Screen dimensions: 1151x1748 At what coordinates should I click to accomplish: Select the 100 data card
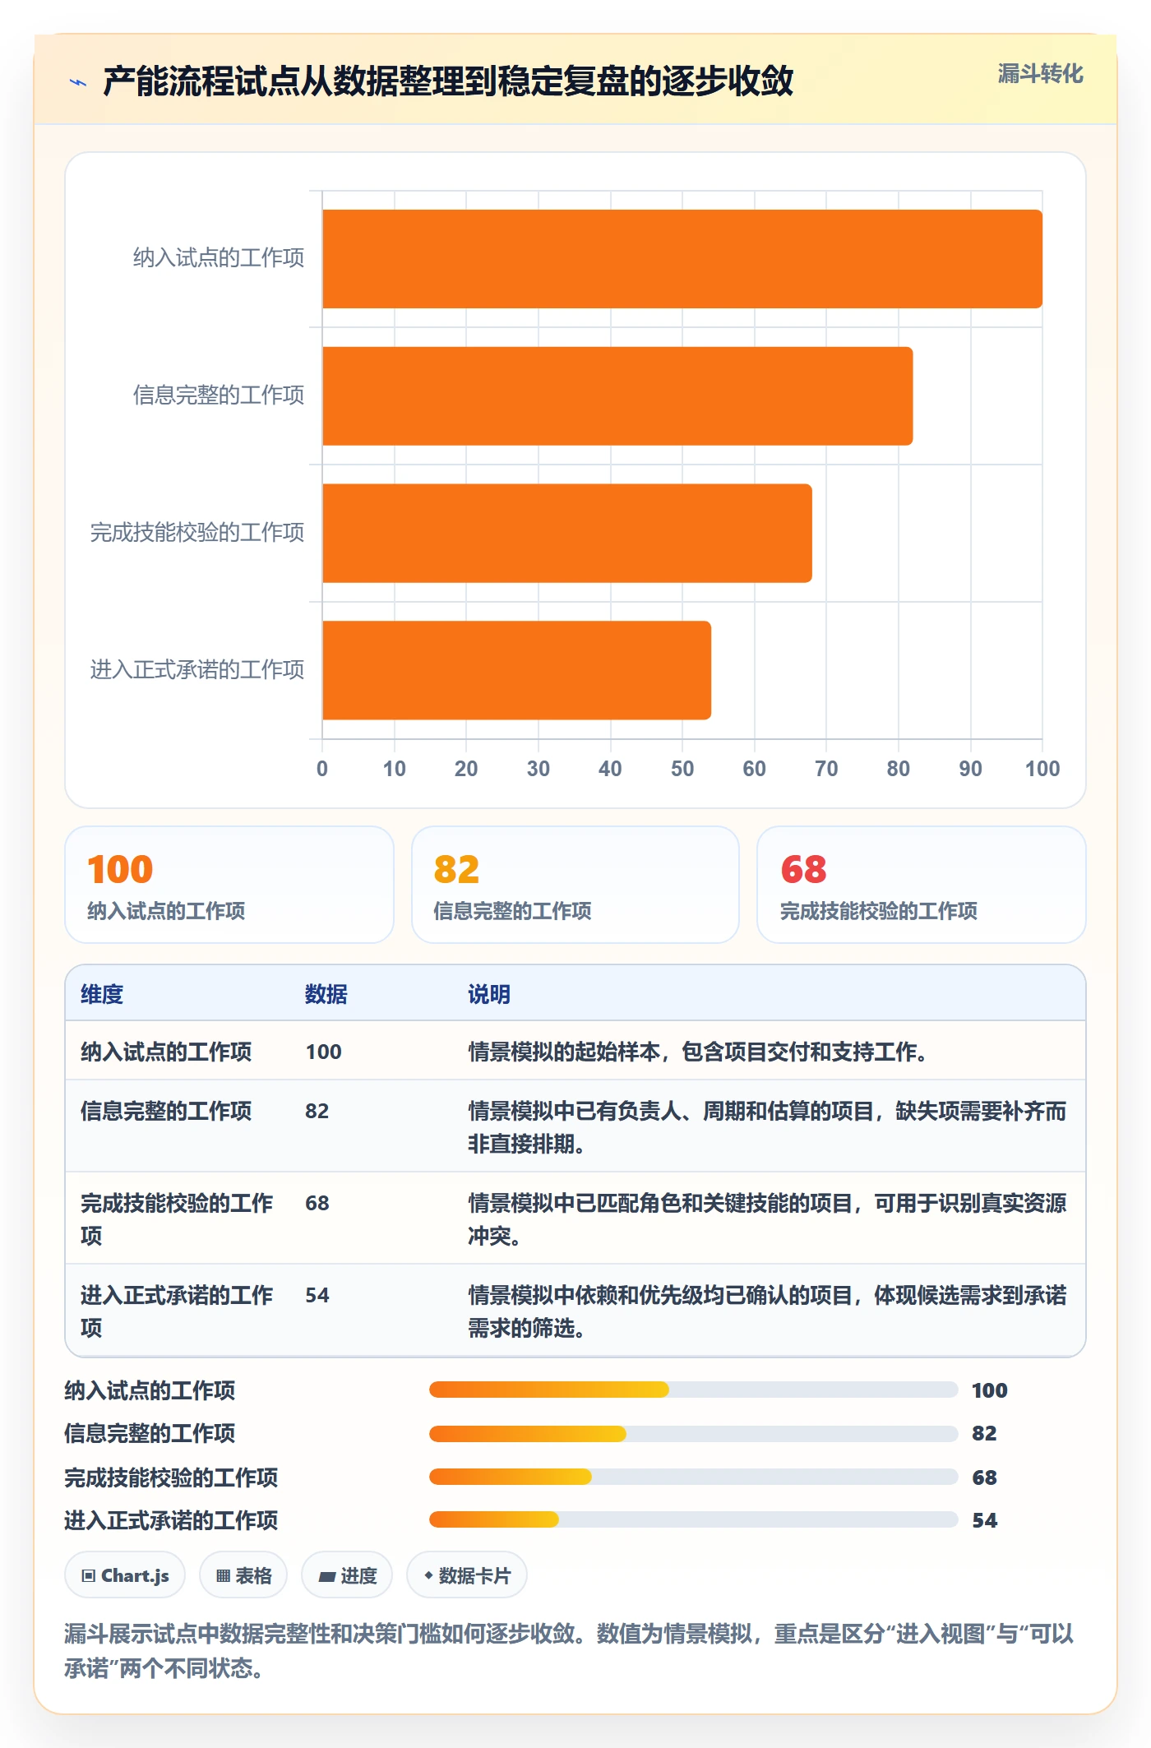229,885
